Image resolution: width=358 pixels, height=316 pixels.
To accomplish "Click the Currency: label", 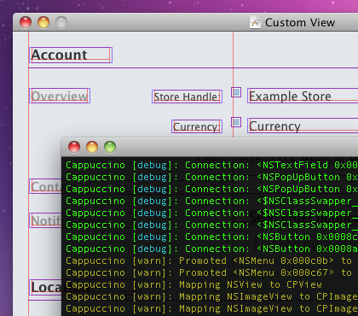I will click(197, 126).
